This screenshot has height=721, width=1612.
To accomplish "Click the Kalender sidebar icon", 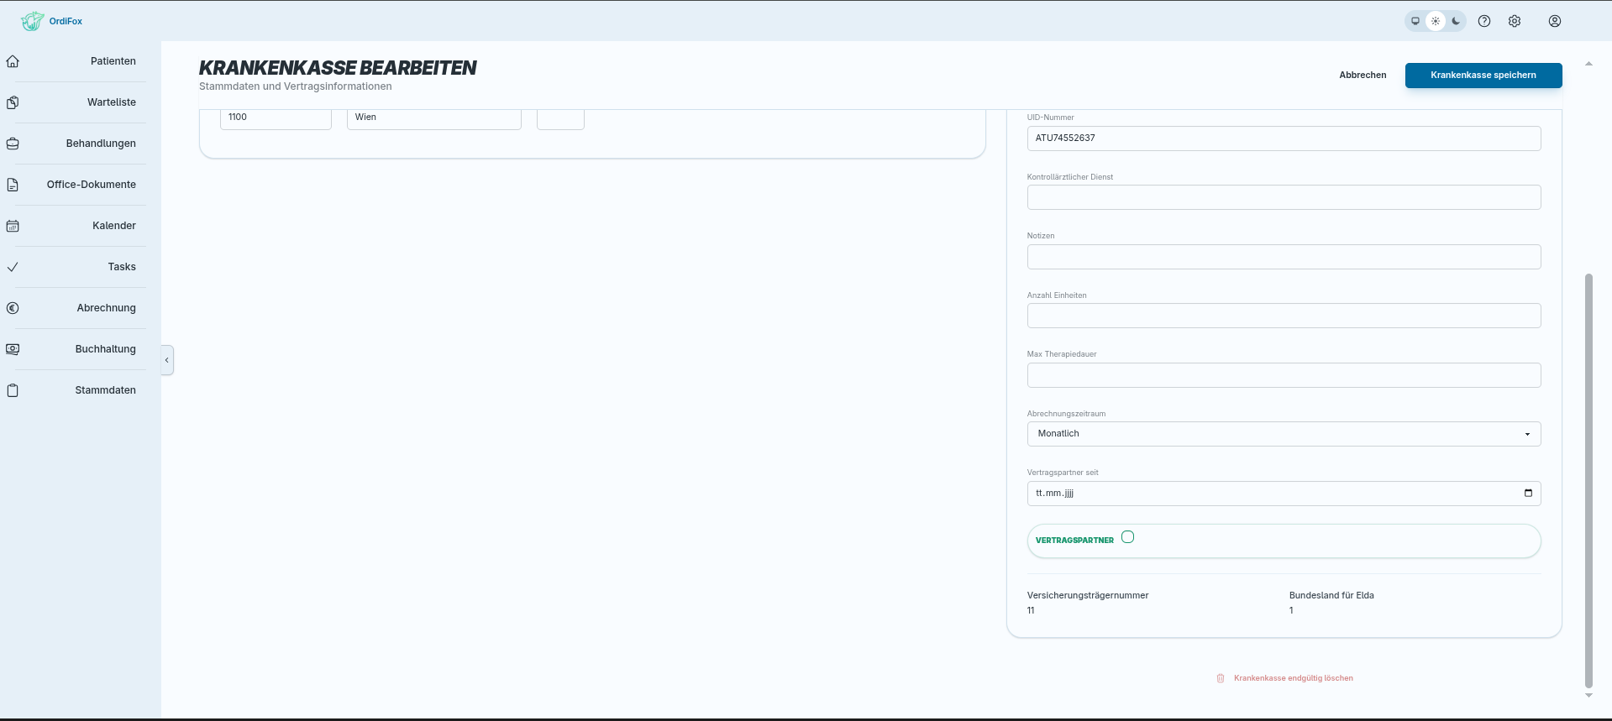I will [x=13, y=226].
